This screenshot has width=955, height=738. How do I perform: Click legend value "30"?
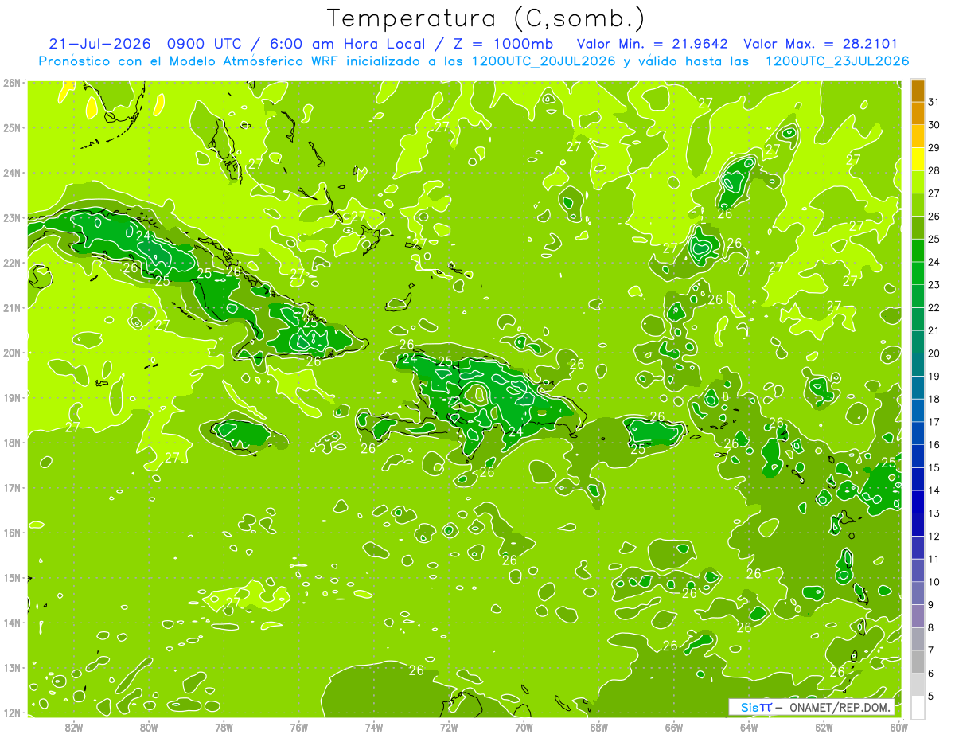pos(934,125)
